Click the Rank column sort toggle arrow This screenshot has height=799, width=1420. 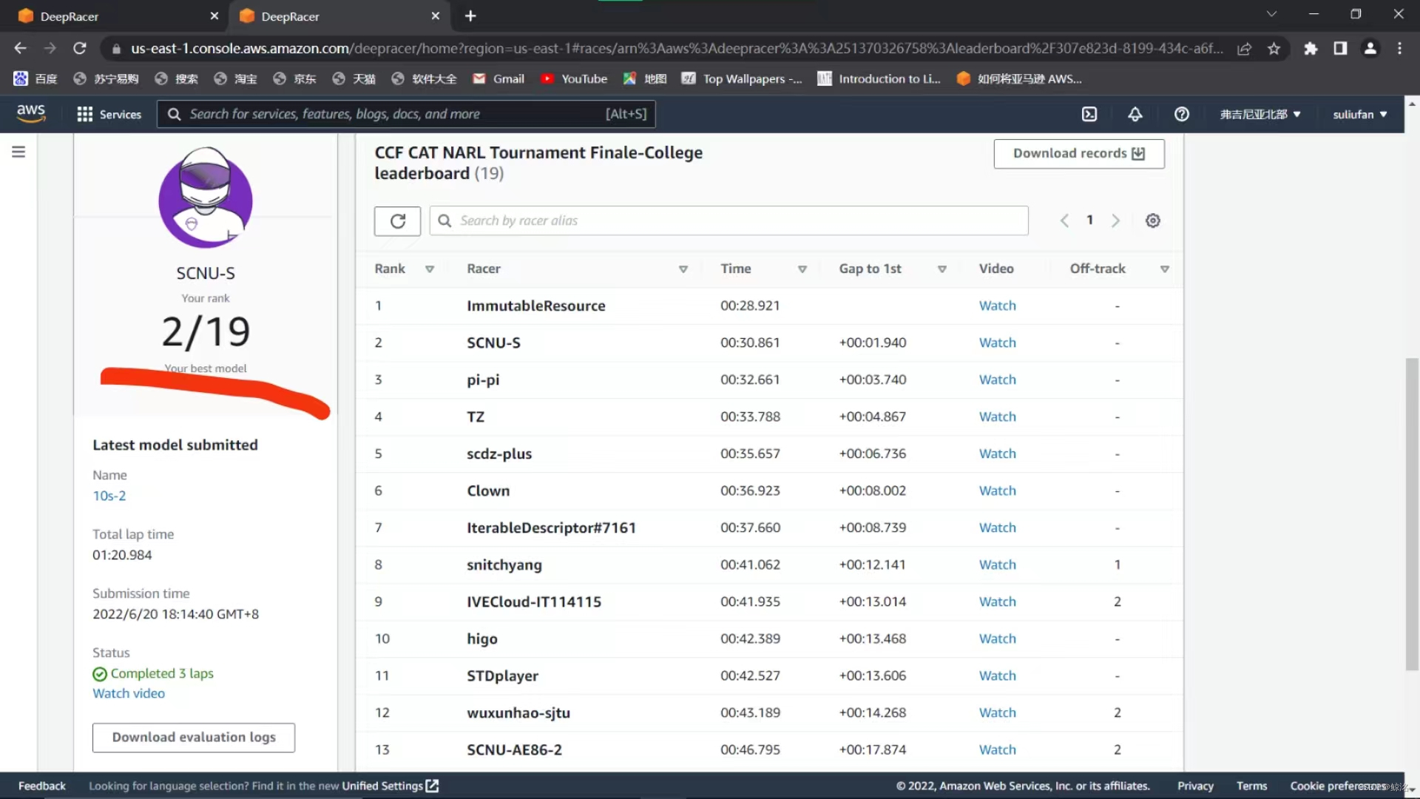430,269
